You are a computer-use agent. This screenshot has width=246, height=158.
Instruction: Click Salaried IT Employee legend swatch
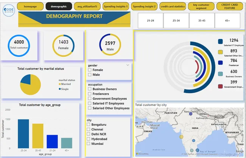pos(220,41)
